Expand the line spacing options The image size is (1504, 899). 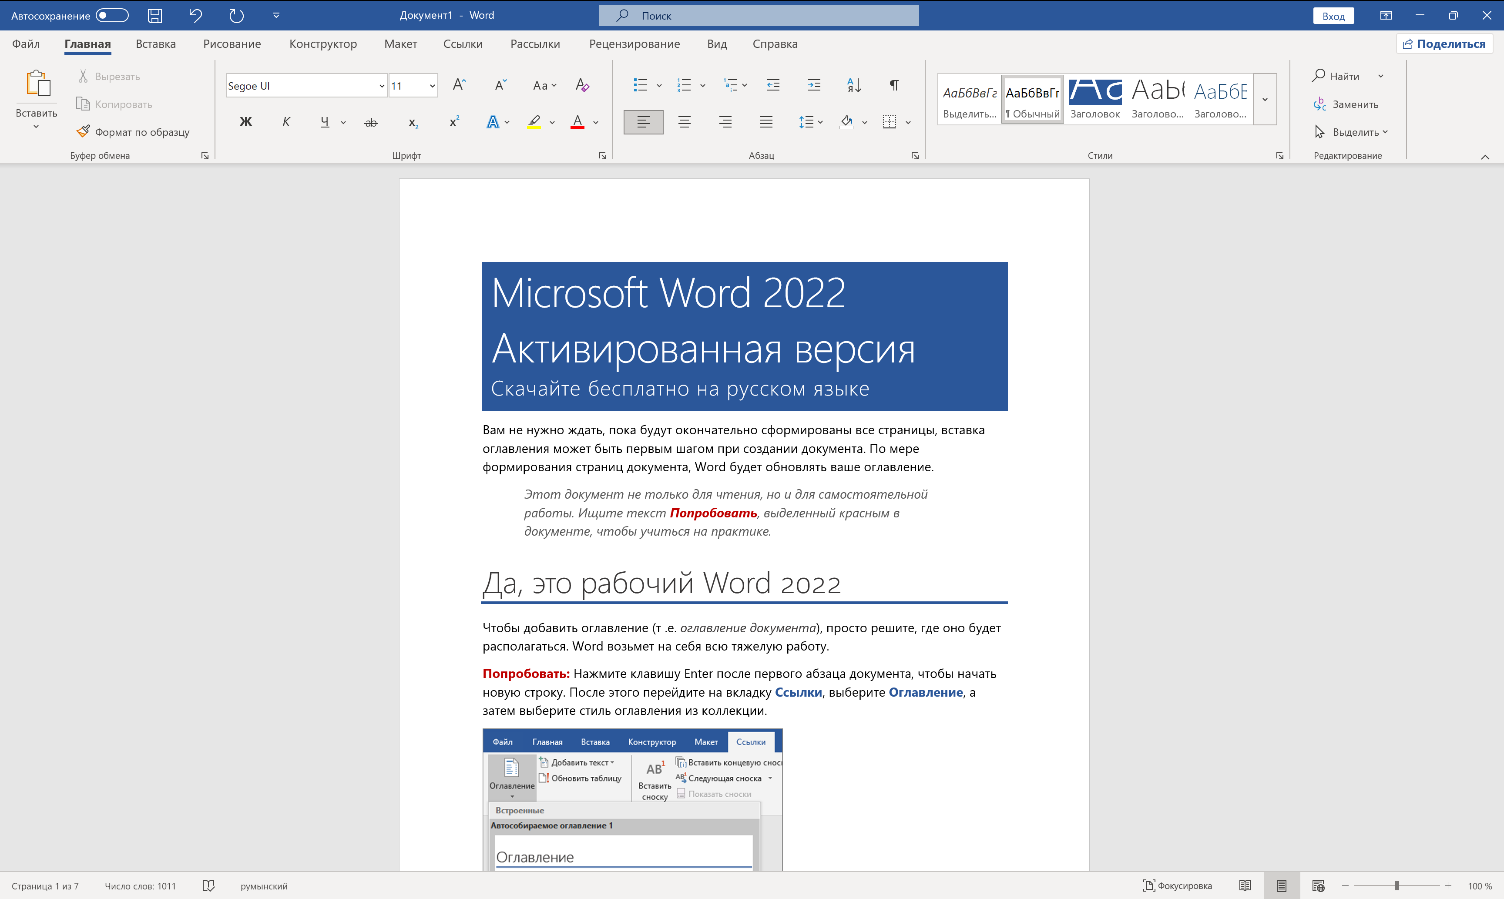821,122
